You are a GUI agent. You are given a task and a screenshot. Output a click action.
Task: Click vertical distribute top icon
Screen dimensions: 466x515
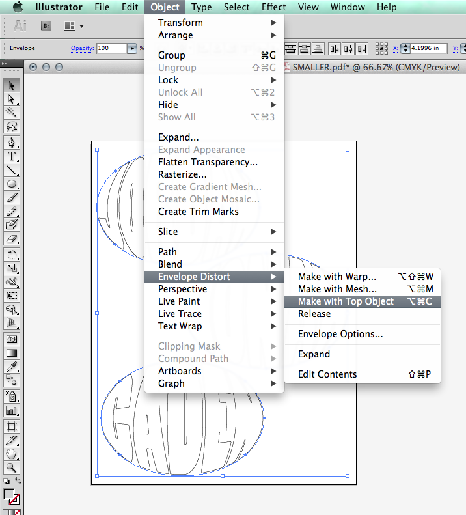tap(290, 49)
